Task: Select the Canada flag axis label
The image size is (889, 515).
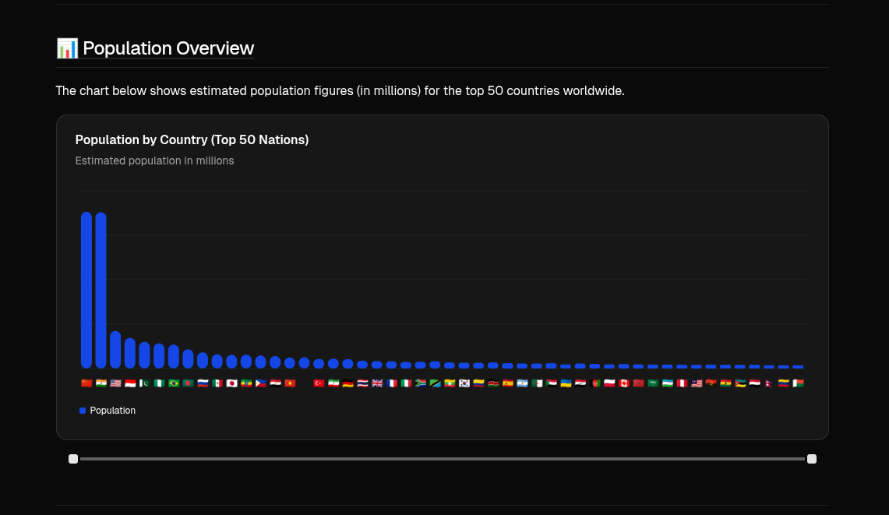Action: (623, 383)
